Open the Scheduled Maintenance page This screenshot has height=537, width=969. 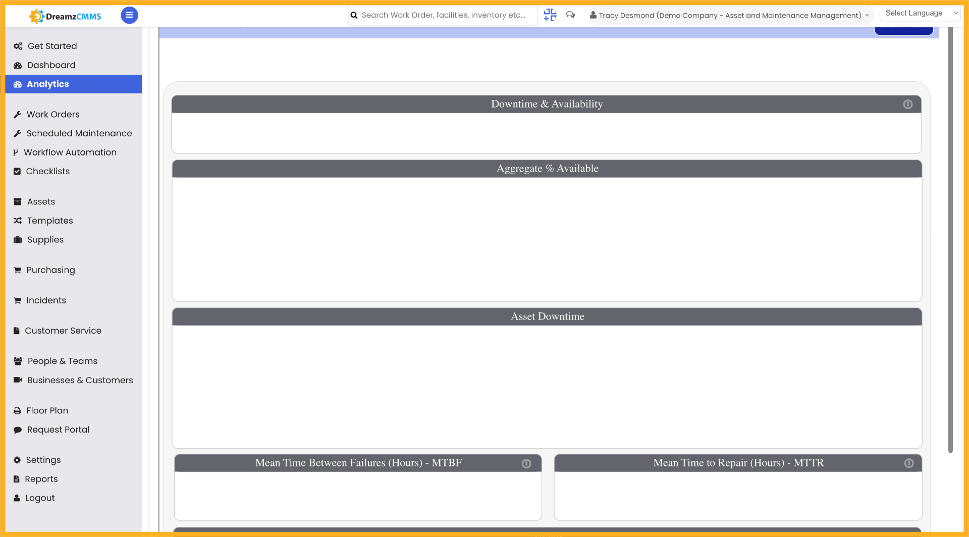(79, 133)
